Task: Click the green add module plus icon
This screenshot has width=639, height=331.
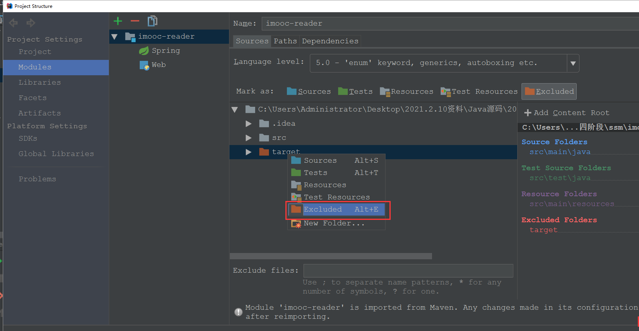Action: tap(118, 21)
